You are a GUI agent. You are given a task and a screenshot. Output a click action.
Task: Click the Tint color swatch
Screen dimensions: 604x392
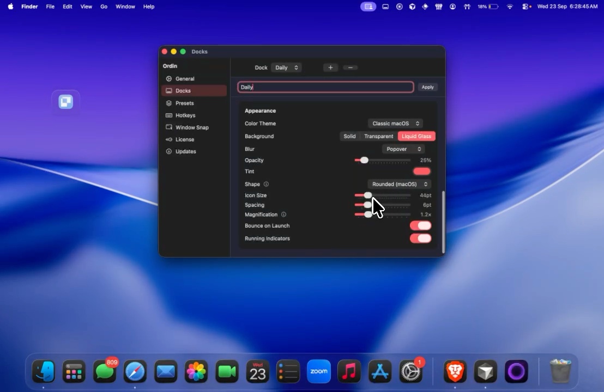point(422,171)
